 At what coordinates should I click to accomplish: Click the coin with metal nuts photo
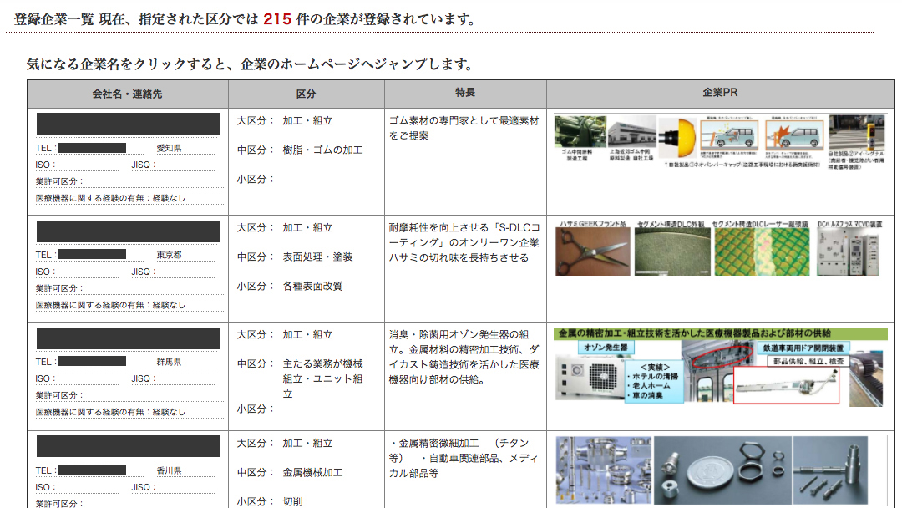(x=723, y=470)
